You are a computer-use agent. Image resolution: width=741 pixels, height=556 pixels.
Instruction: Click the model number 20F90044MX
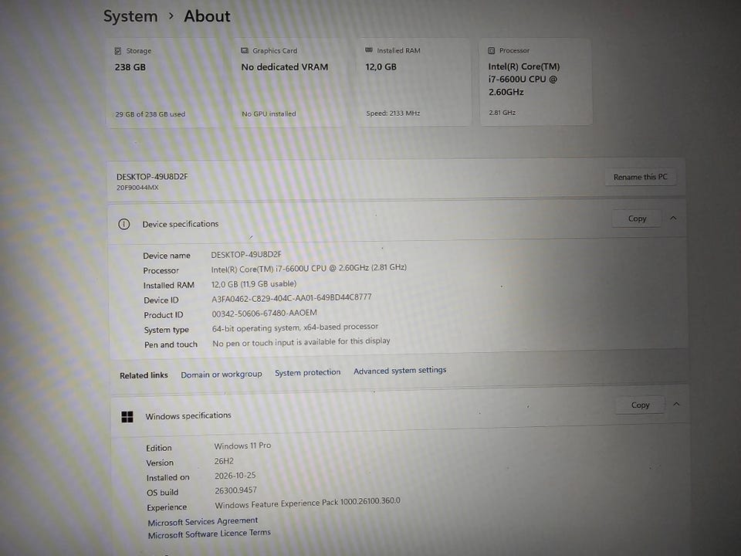click(137, 188)
